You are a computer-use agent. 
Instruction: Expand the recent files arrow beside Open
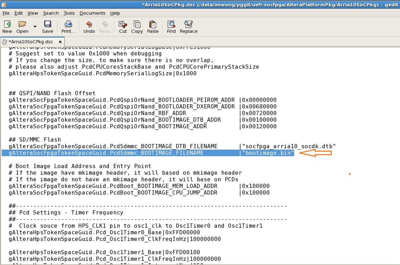[x=35, y=26]
